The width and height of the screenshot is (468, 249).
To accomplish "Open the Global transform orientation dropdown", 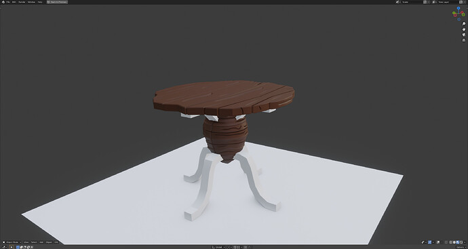I will tap(218, 247).
